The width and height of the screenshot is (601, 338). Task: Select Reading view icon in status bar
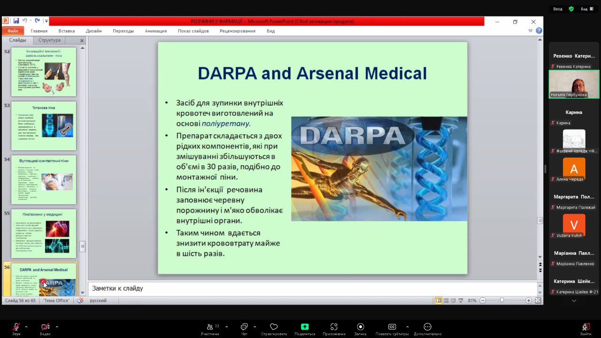click(x=453, y=300)
